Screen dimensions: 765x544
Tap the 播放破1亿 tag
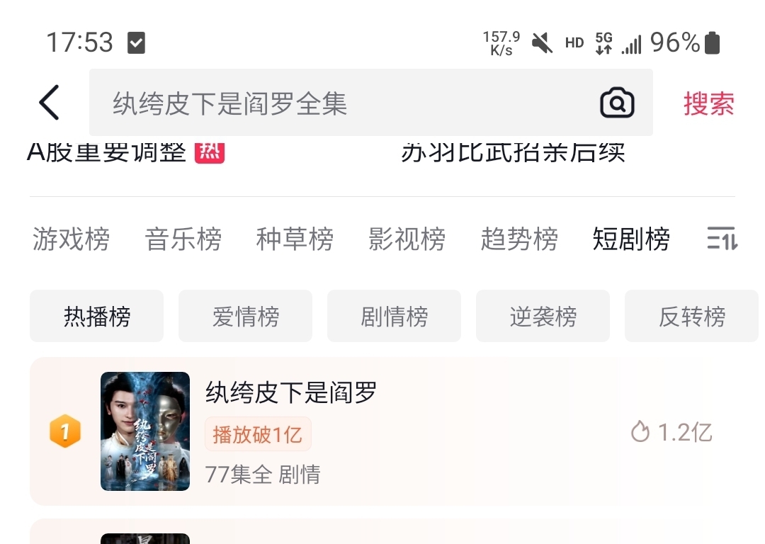coord(258,434)
